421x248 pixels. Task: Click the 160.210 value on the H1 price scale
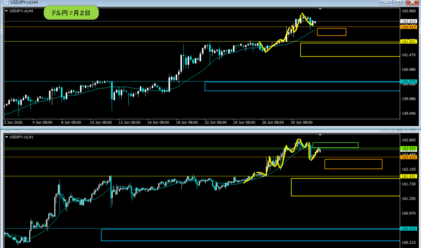point(409,242)
